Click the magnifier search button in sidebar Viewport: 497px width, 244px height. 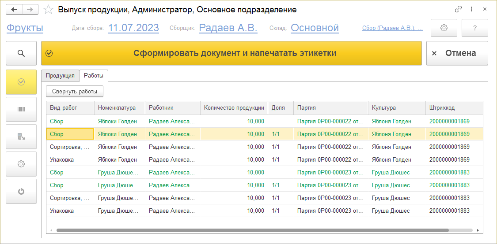click(21, 53)
